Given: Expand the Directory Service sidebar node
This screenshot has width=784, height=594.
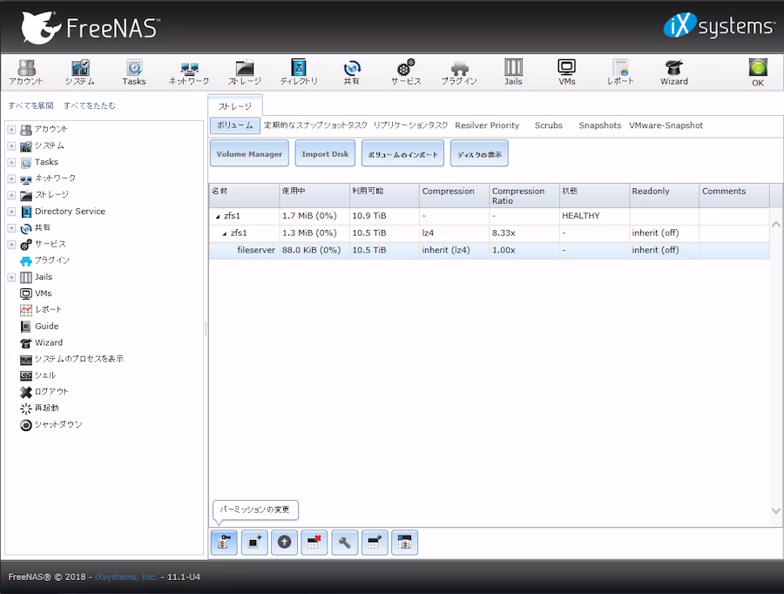Looking at the screenshot, I should click(x=11, y=212).
